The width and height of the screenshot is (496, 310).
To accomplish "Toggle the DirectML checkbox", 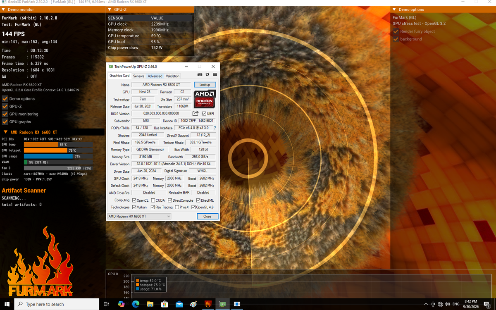I will pyautogui.click(x=198, y=200).
